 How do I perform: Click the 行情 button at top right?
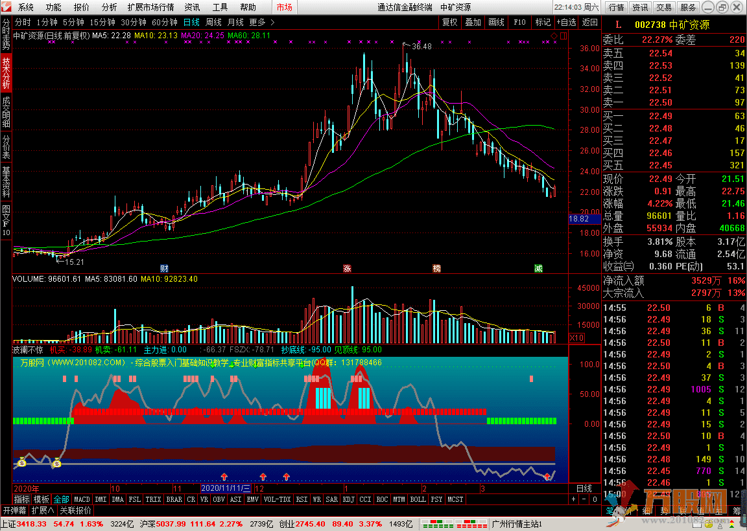click(x=617, y=7)
